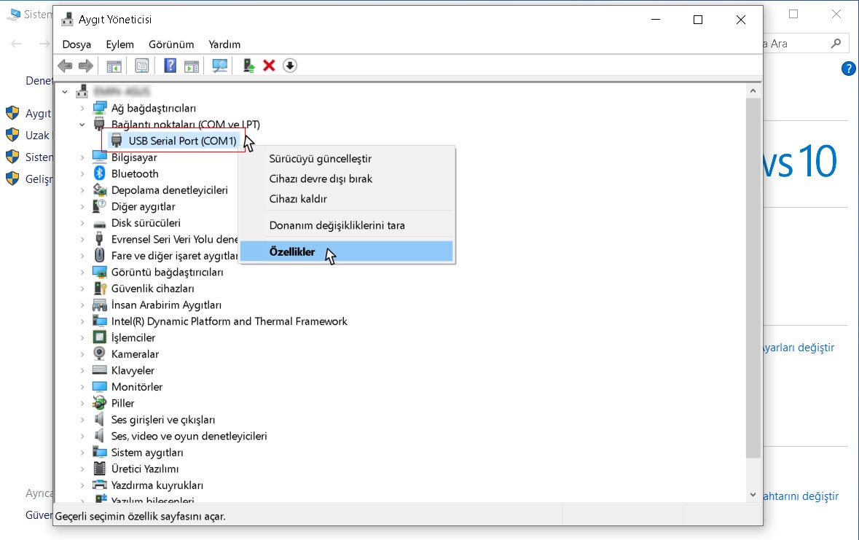
Task: Select USB Serial Port (COM1) device
Action: (x=182, y=141)
